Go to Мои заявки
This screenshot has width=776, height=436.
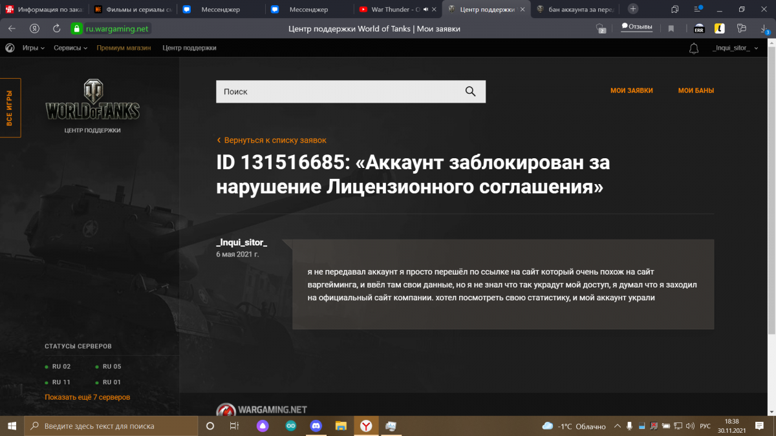tap(631, 91)
